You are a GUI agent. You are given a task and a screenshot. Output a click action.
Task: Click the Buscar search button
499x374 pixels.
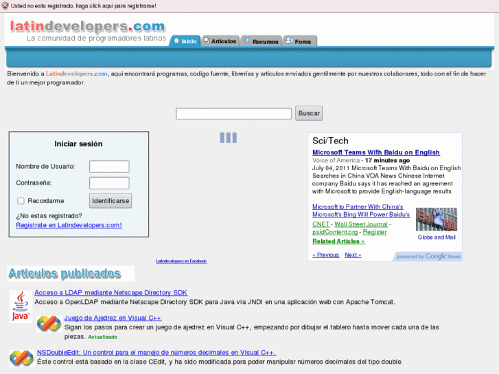(x=309, y=113)
